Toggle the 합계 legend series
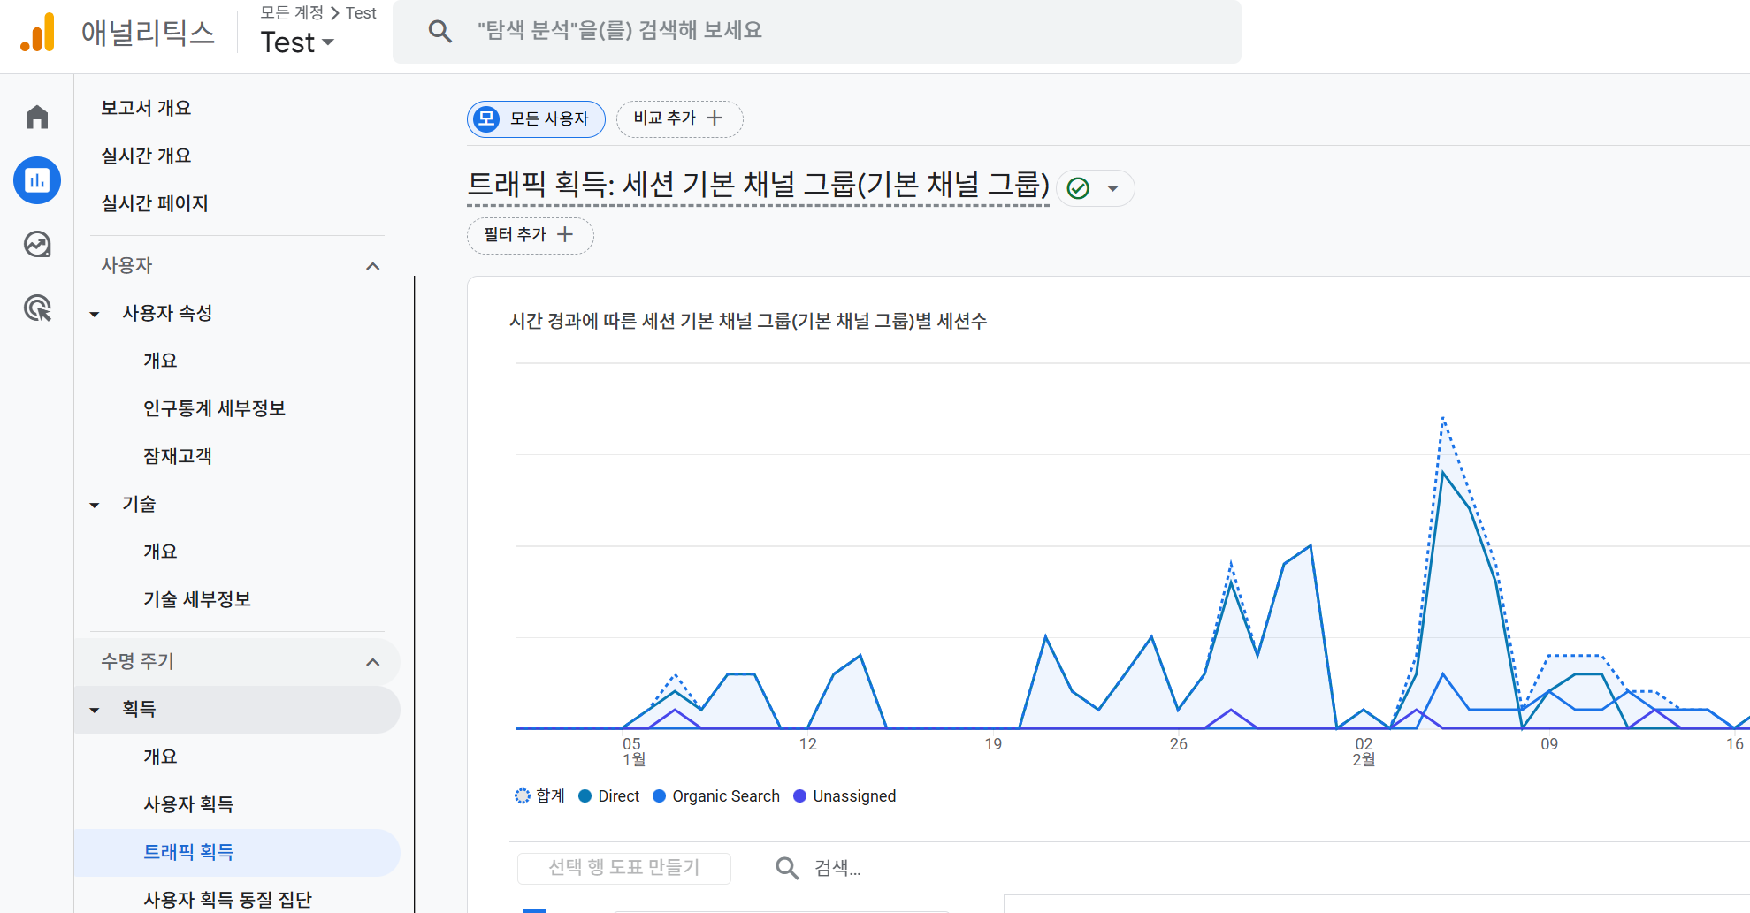The image size is (1750, 913). tap(539, 796)
